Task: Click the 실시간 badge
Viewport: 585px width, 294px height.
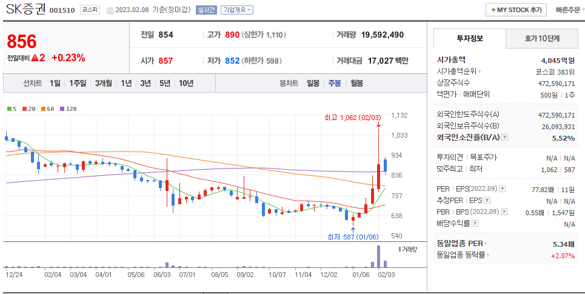Action: point(206,10)
